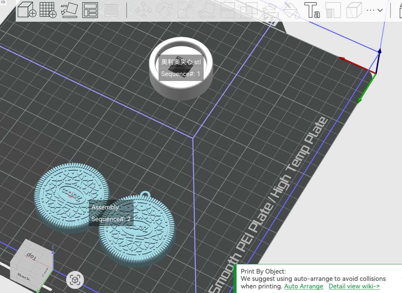Click the greyed Variable layer height icon
The height and width of the screenshot is (293, 402).
click(x=111, y=10)
